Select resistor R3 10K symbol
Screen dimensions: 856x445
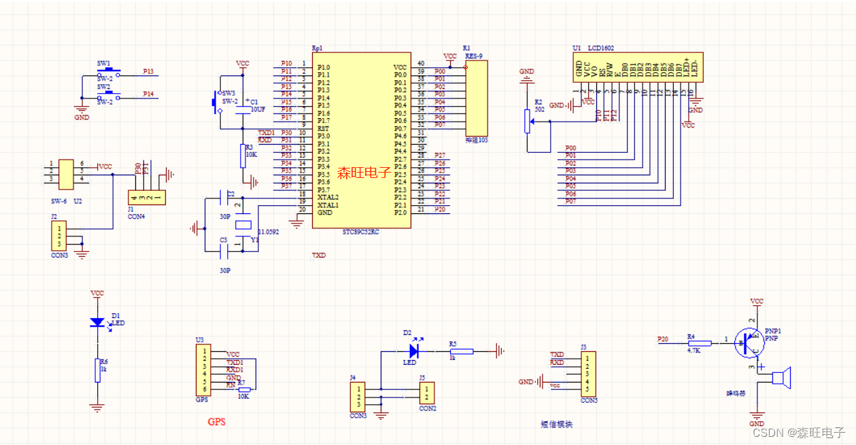243,156
